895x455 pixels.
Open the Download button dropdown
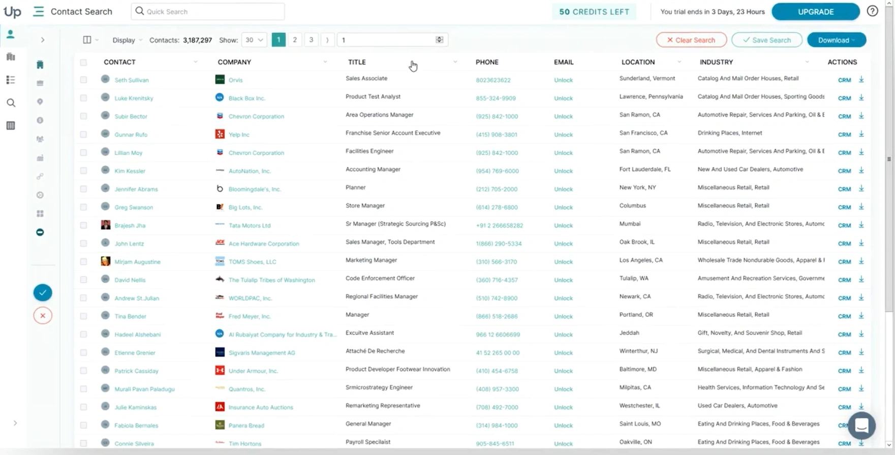pos(837,40)
